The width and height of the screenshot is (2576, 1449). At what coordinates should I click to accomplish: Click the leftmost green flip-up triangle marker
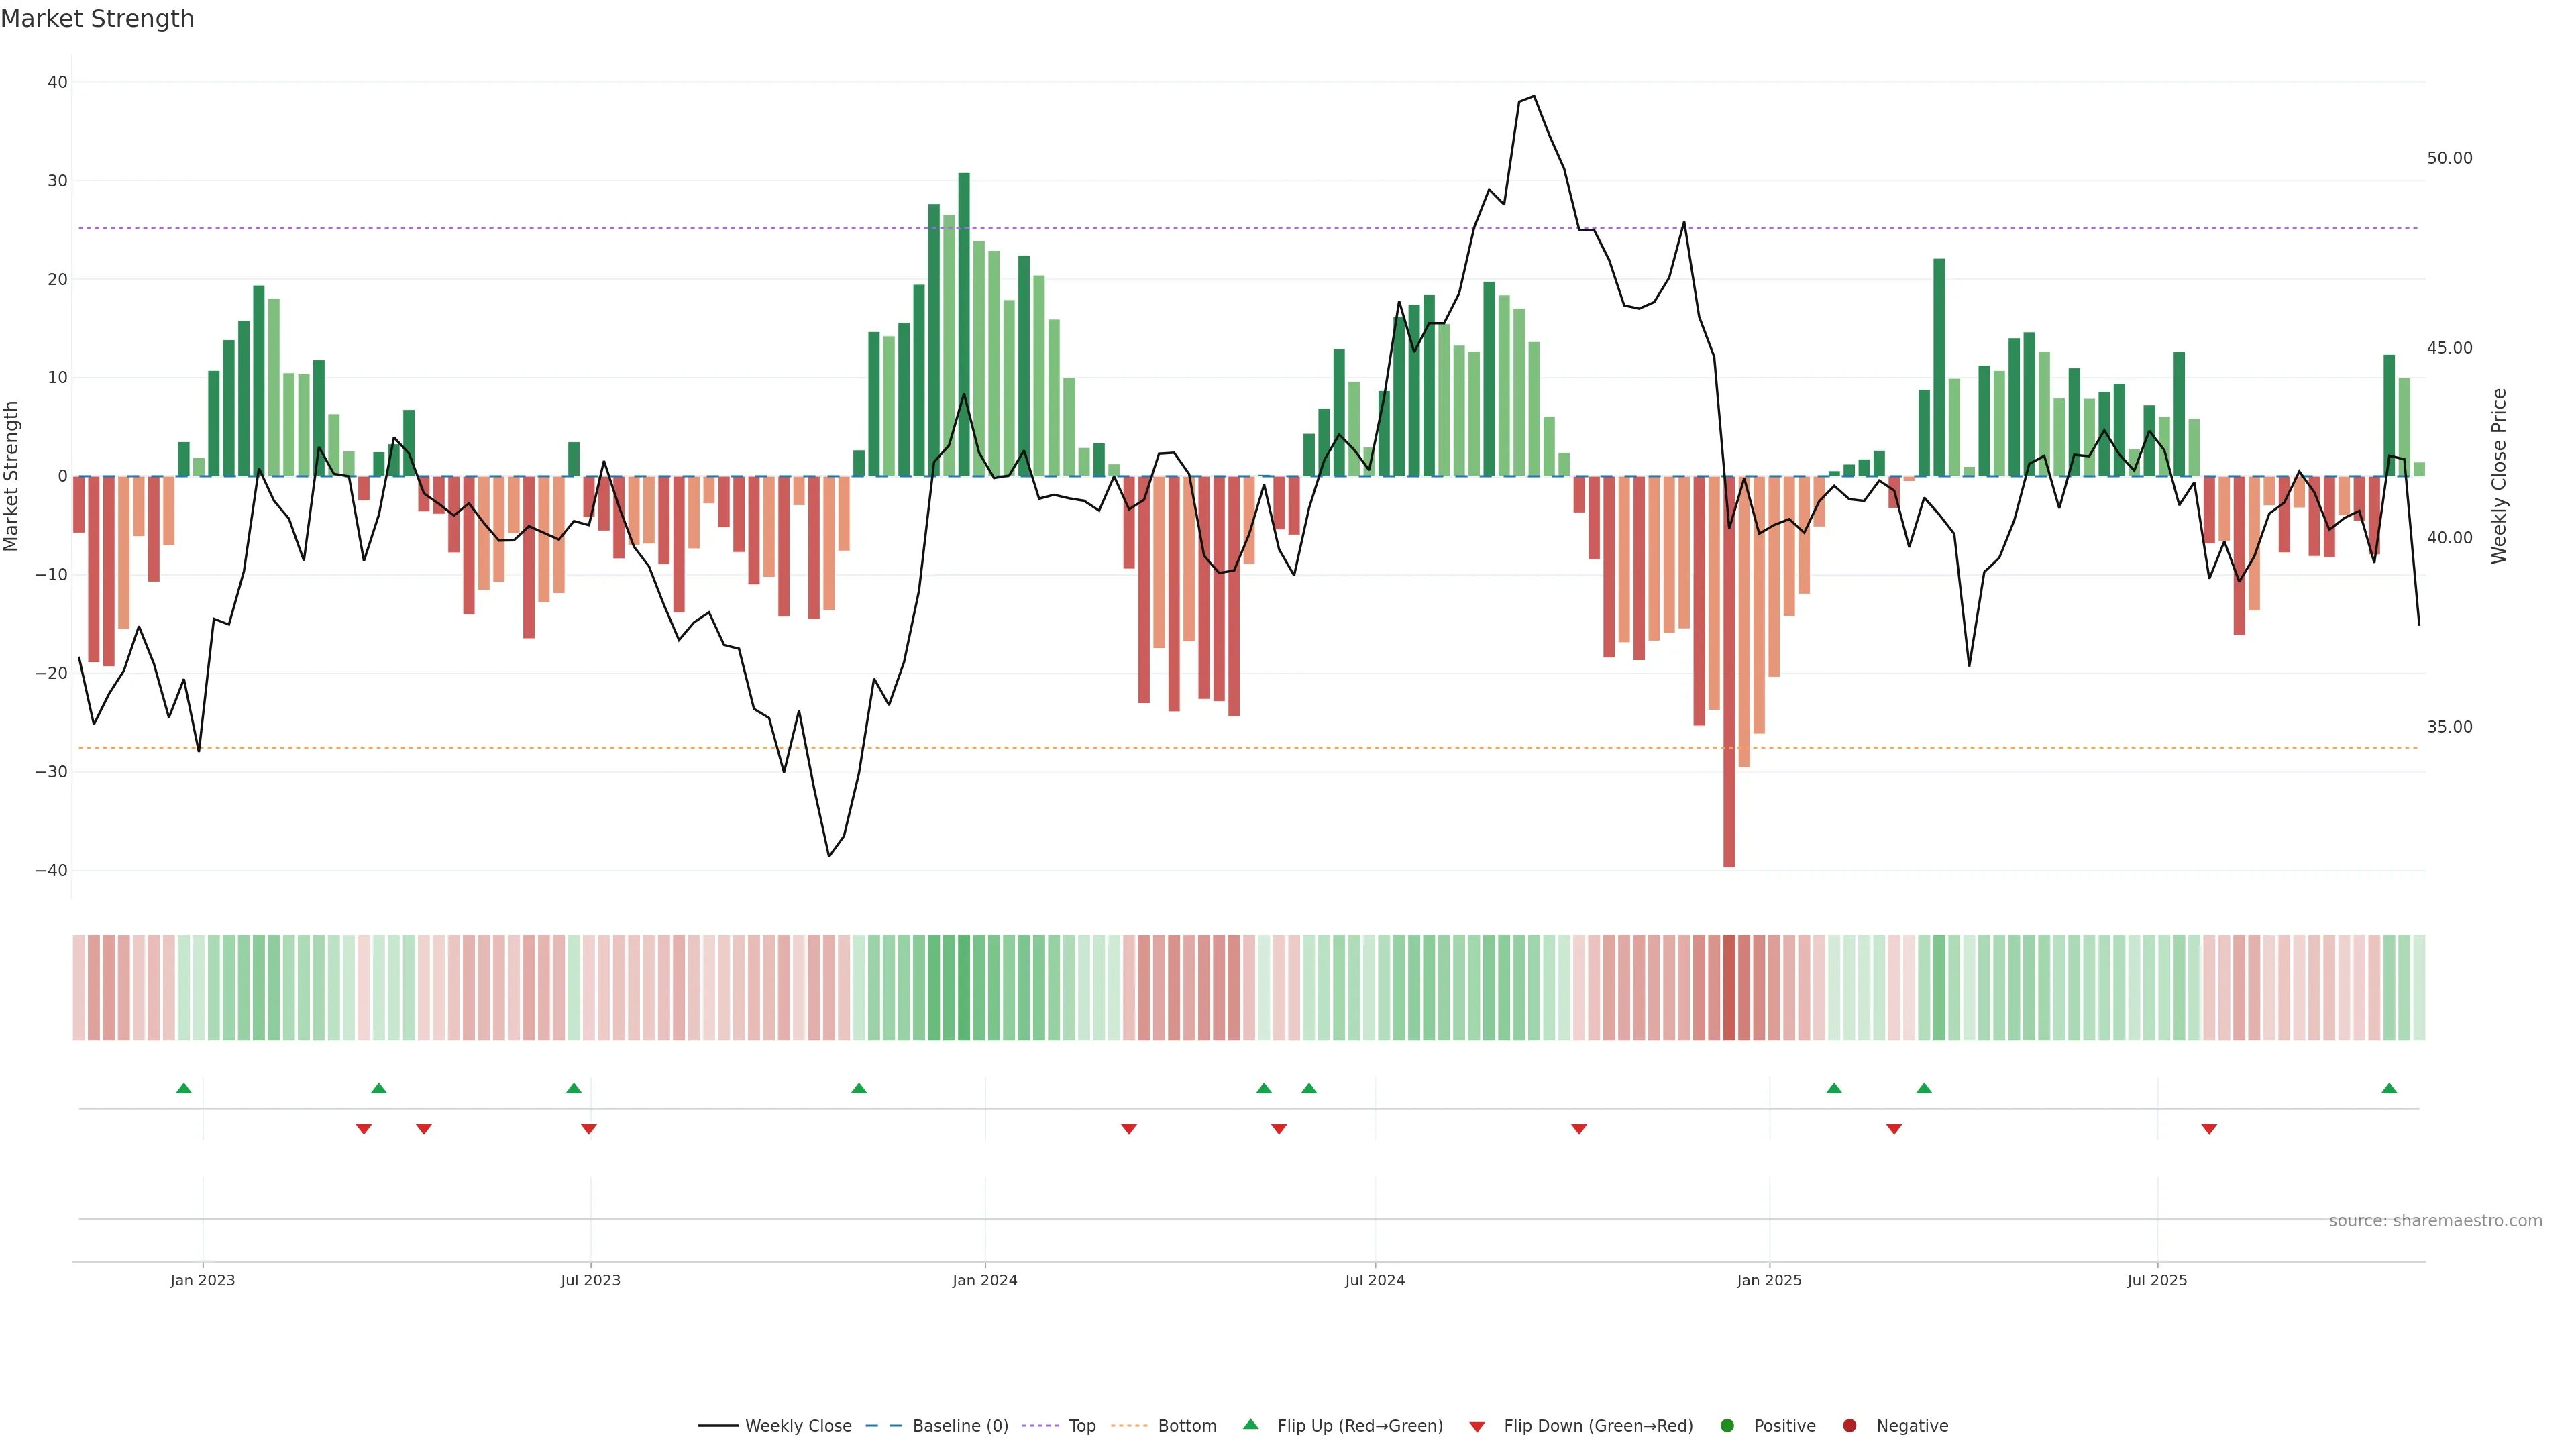[x=184, y=1088]
